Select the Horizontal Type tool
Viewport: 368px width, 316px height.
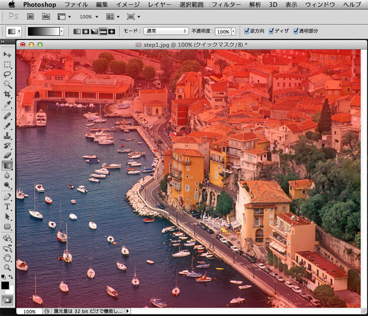7,207
